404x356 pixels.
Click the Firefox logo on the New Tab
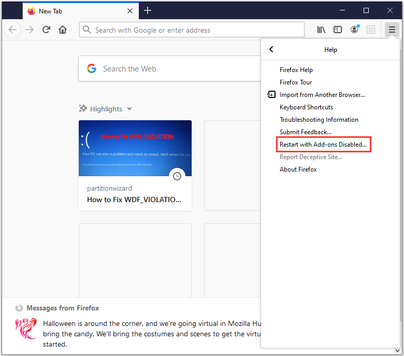[x=32, y=11]
